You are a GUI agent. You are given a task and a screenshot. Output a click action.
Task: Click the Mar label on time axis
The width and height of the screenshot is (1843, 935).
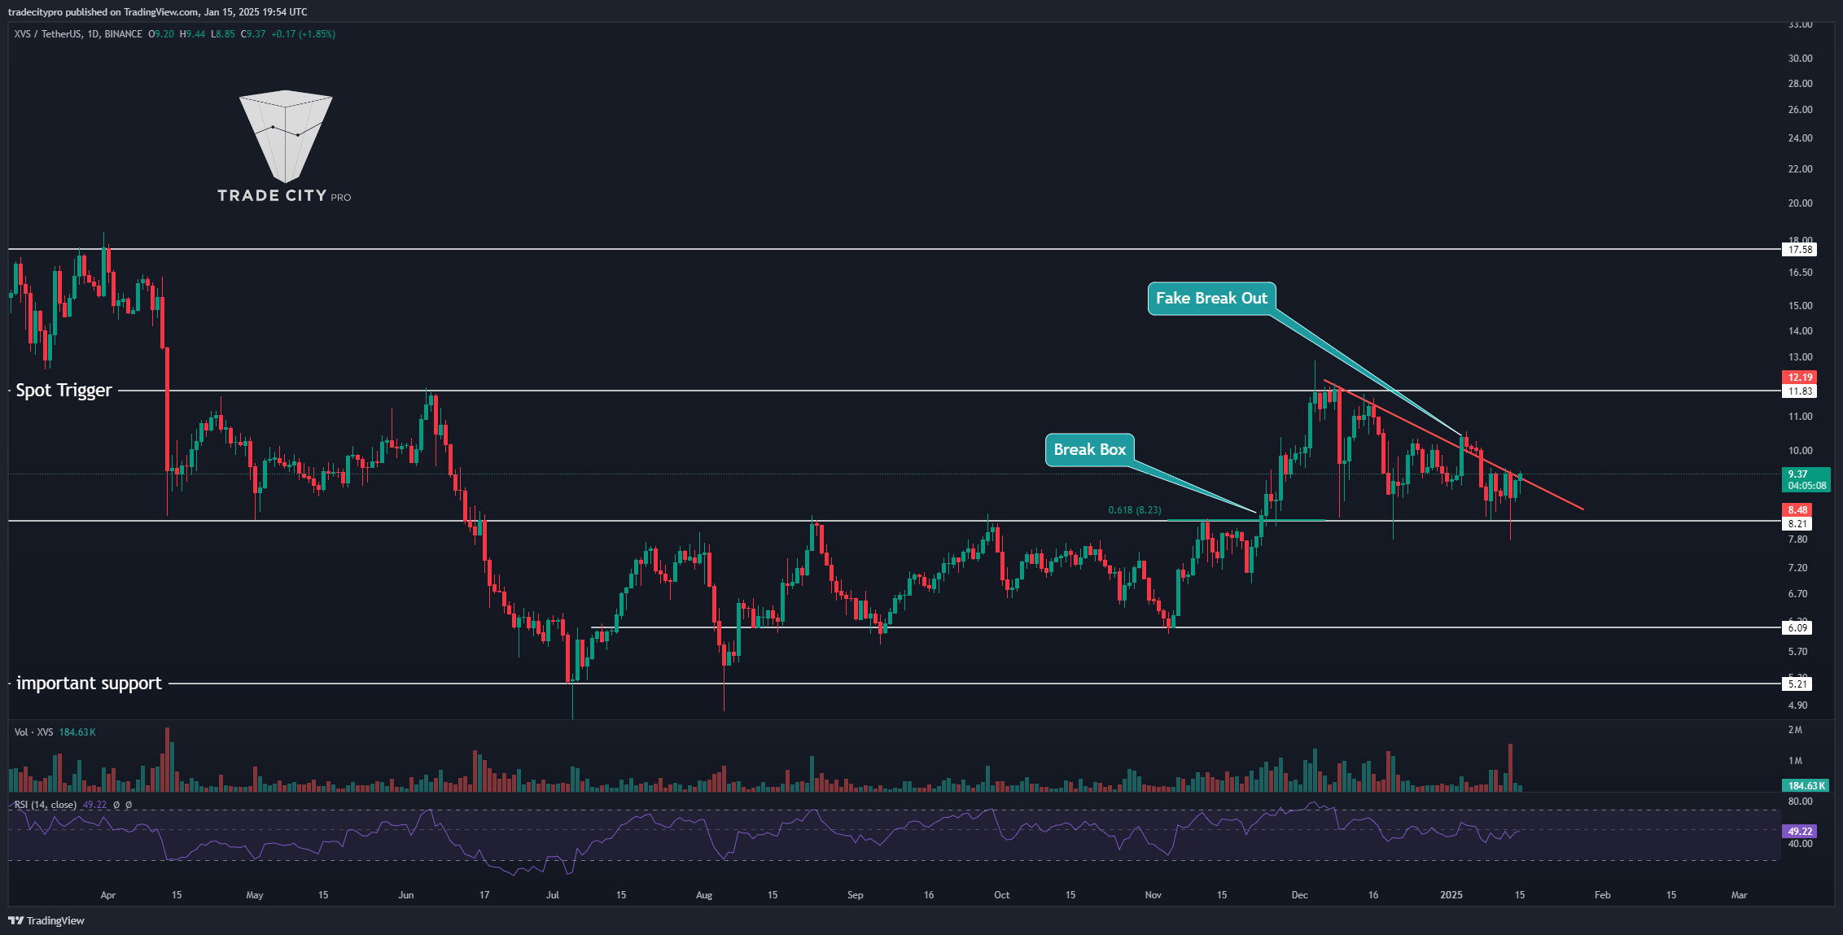pos(1740,895)
